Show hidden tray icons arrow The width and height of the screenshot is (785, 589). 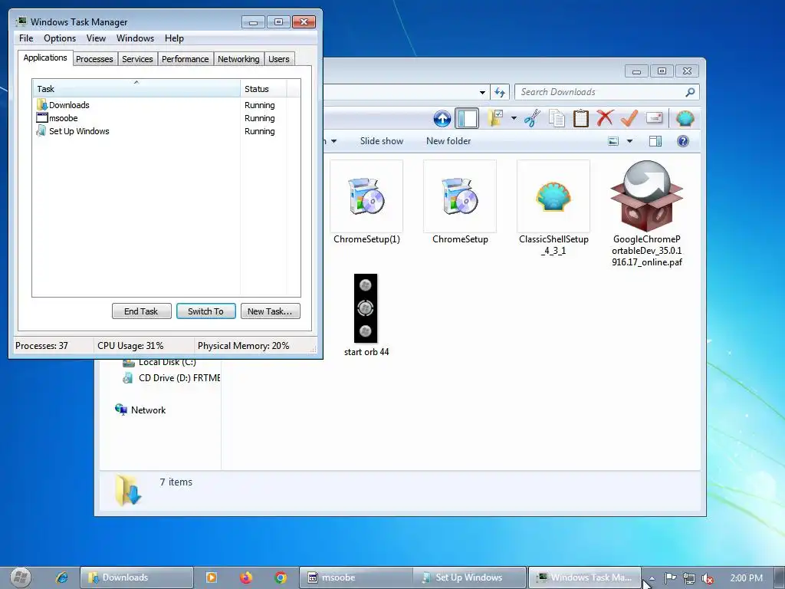pos(652,578)
